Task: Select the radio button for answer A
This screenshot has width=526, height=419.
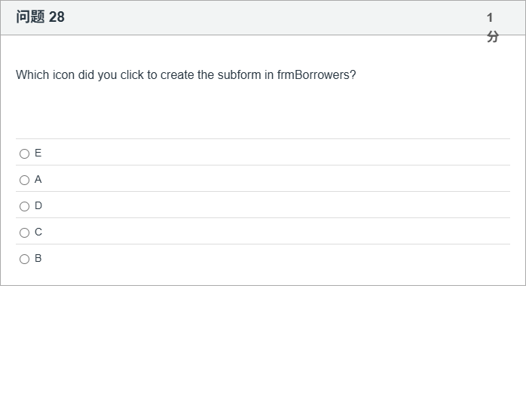Action: tap(24, 180)
